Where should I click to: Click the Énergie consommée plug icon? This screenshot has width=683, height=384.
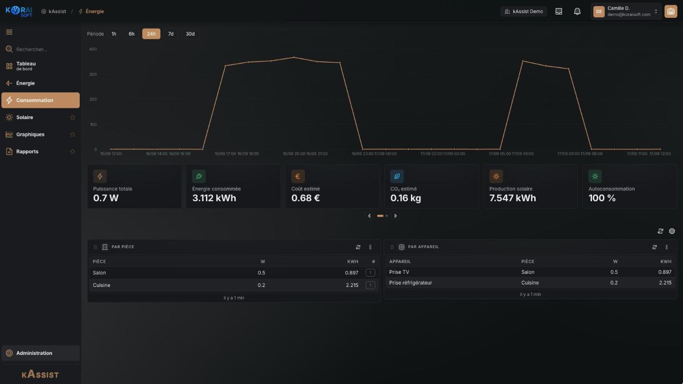tap(199, 176)
